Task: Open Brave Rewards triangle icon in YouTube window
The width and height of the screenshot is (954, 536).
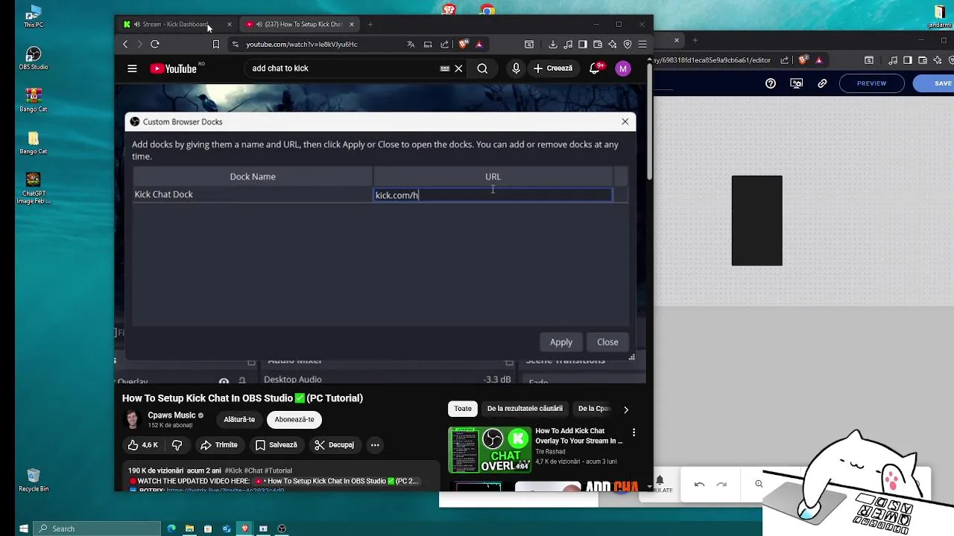Action: [x=479, y=44]
